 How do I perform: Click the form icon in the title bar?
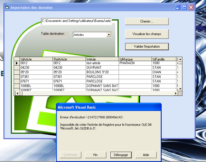[x=7, y=7]
